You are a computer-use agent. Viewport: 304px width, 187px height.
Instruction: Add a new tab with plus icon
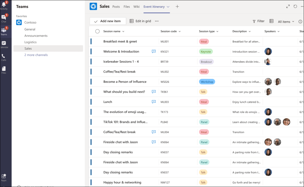point(177,7)
